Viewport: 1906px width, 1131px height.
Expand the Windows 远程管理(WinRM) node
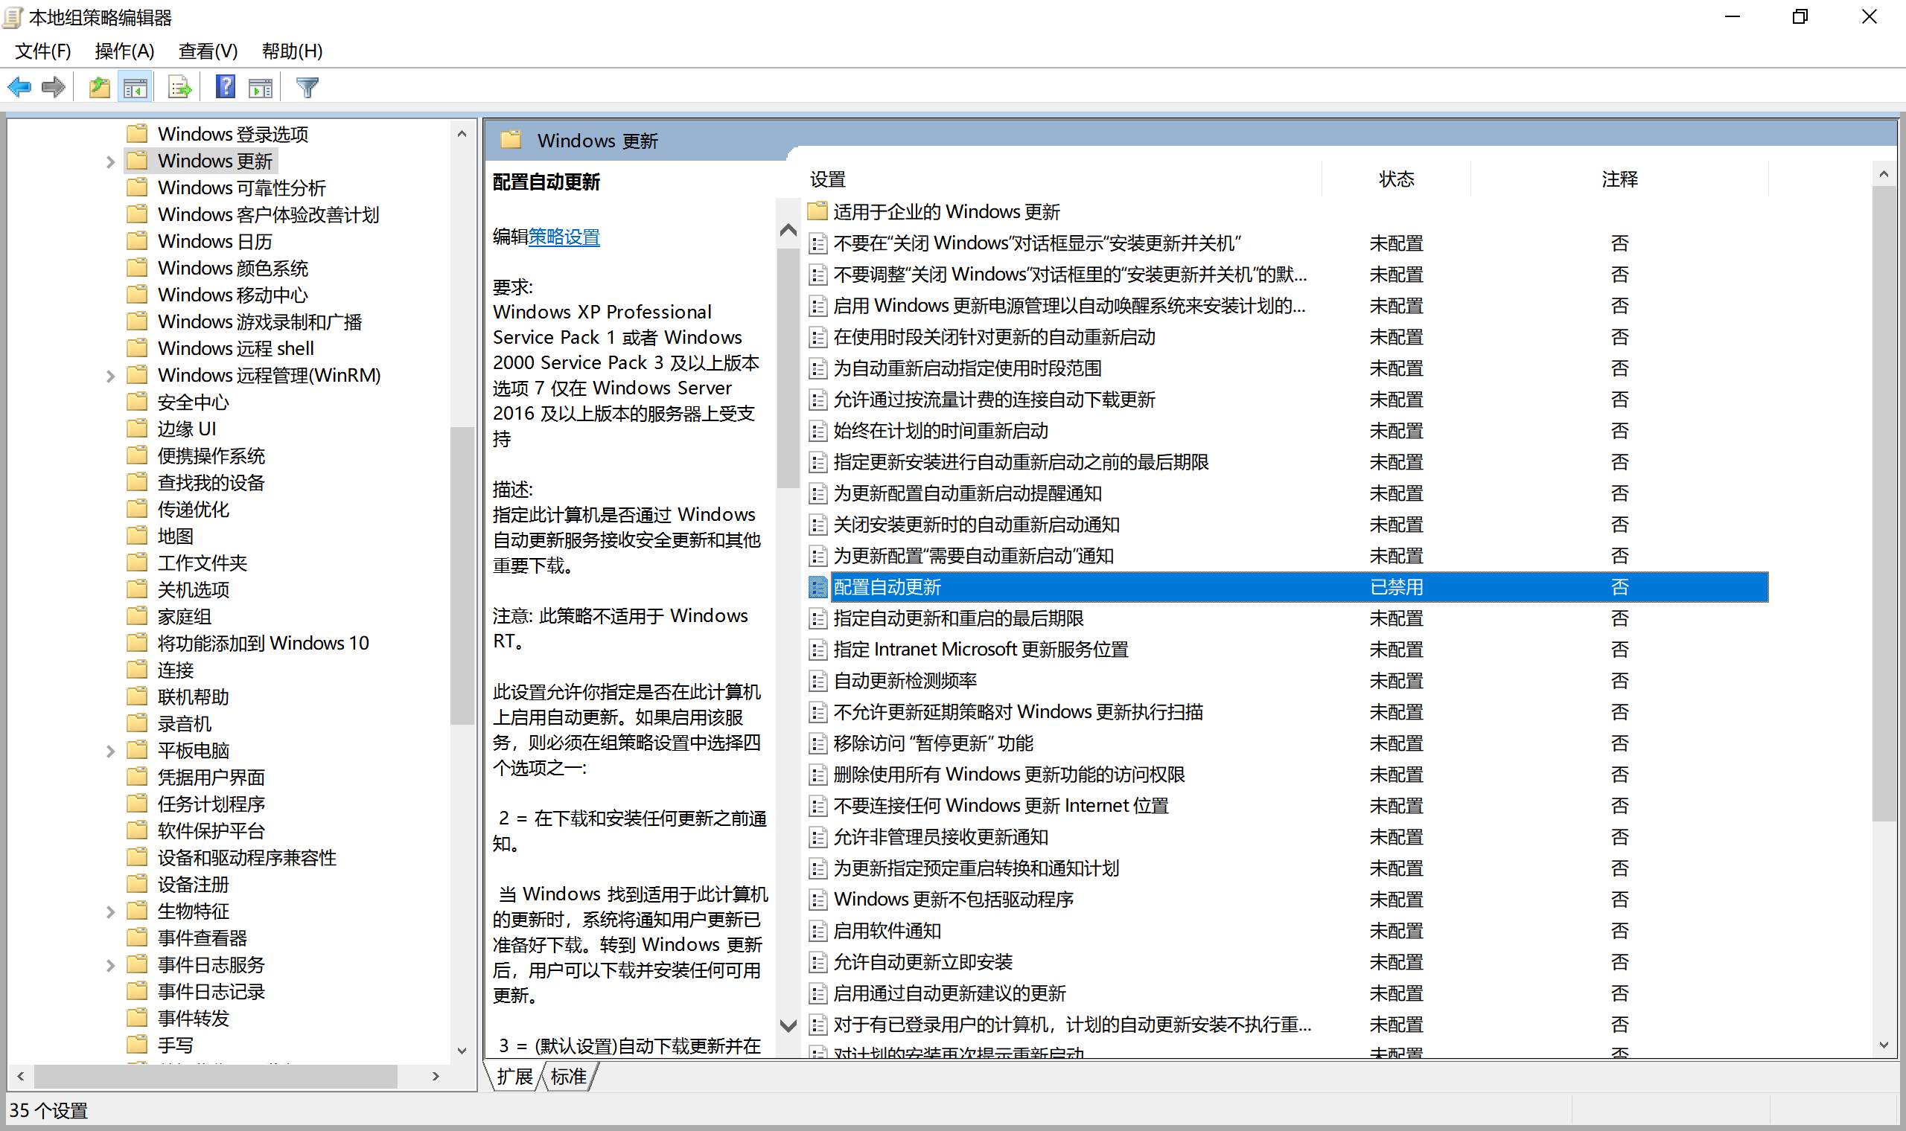tap(112, 375)
